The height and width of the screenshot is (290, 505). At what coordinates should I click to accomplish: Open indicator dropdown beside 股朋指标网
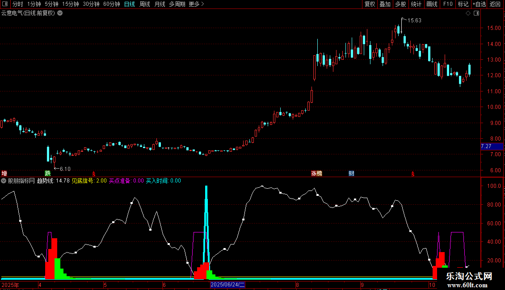tap(4, 181)
